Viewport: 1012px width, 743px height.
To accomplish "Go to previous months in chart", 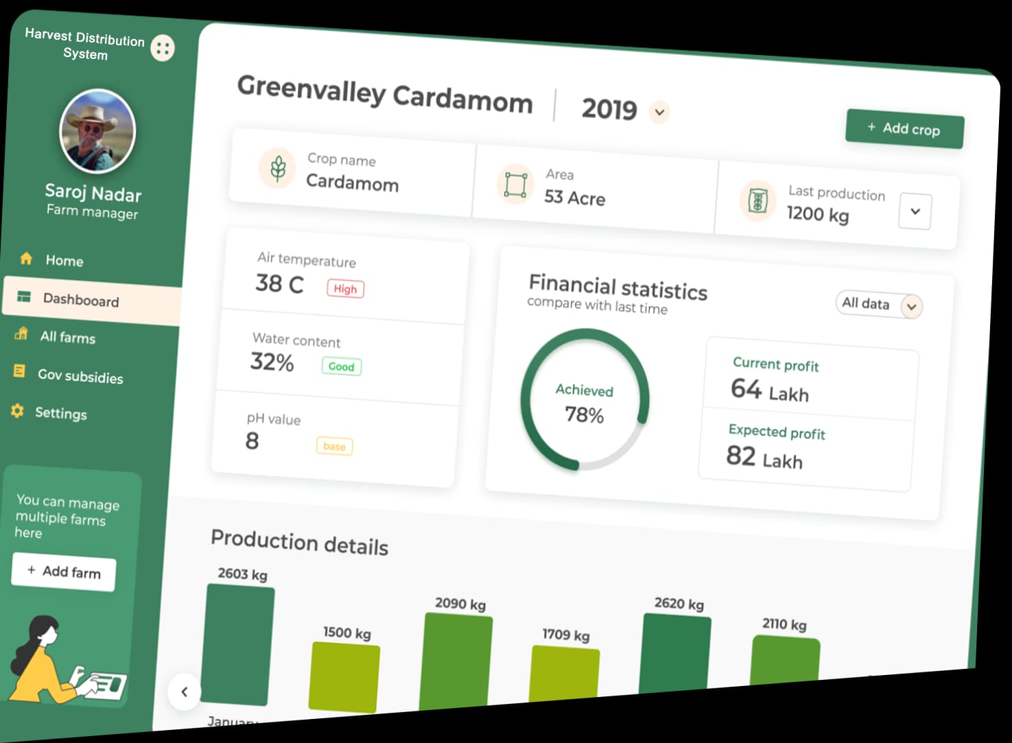I will (184, 692).
